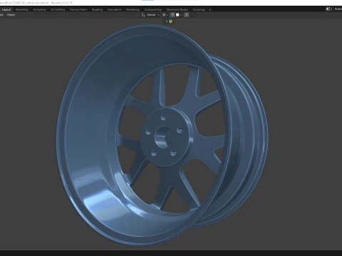This screenshot has height=256, width=342.
Task: Select the blue wheel rim model
Action: (x=162, y=135)
